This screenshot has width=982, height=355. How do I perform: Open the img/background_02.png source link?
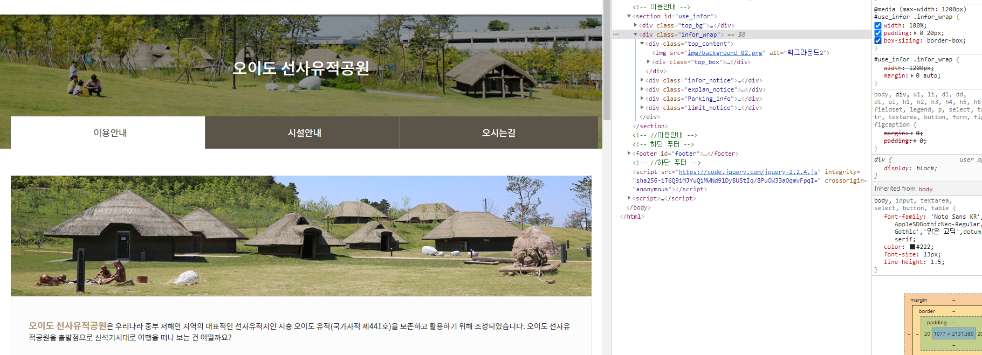725,53
